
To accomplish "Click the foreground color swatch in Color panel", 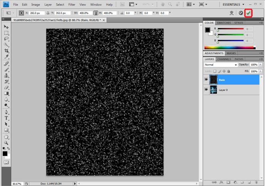I will pos(207,29).
